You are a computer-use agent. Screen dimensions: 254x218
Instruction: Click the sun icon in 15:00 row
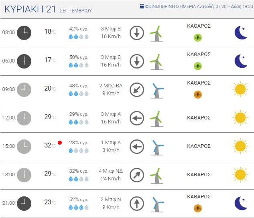pos(240,146)
